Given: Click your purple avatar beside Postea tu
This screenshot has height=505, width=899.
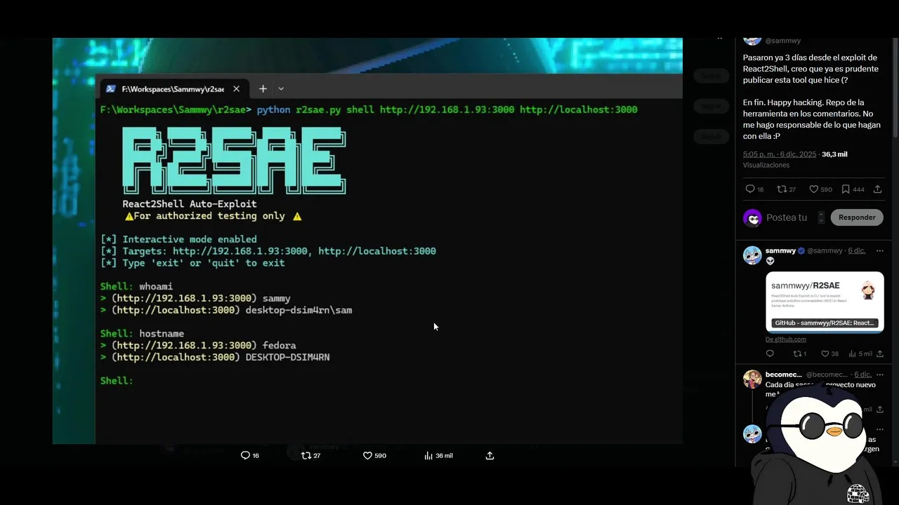Looking at the screenshot, I should pos(752,217).
